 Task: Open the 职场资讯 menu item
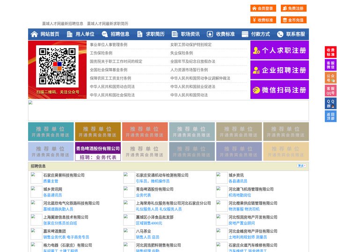click(190, 34)
